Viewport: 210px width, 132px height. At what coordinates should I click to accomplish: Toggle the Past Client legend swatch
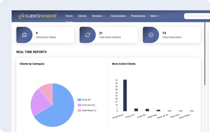click(79, 105)
